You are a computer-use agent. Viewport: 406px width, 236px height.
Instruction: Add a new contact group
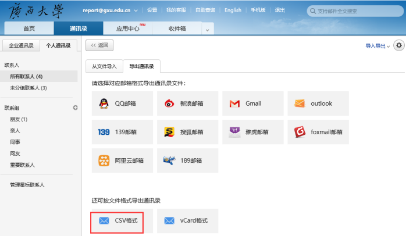click(75, 108)
